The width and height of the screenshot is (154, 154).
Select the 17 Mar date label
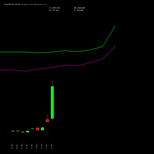click(47, 146)
